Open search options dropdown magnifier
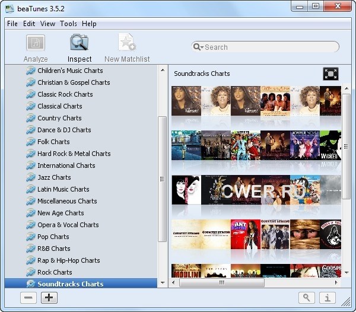The width and height of the screenshot is (356, 312). 199,47
